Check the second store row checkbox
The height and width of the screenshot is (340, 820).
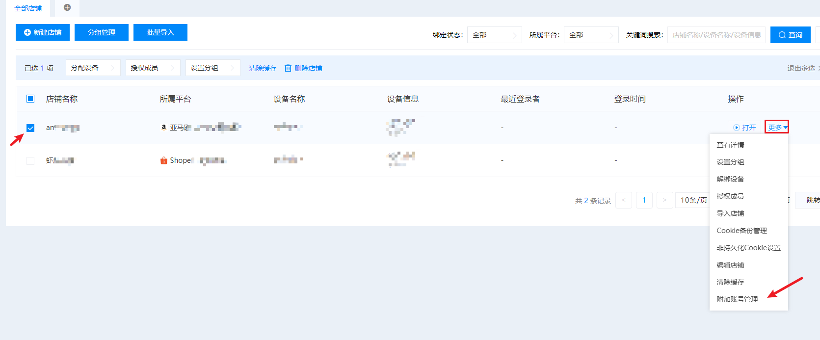(x=30, y=160)
